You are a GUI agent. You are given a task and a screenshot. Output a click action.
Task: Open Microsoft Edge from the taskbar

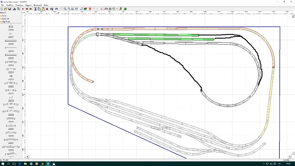pos(20,164)
